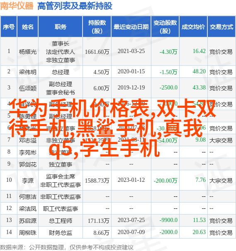Click the date 2023-07-25
The image size is (236, 251).
pos(131,220)
